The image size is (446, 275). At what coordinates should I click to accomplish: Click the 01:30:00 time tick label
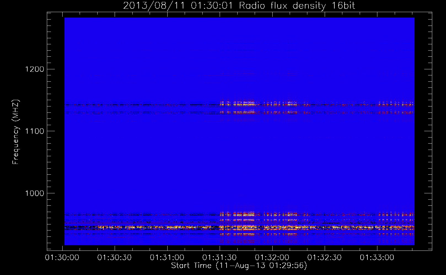click(62, 258)
